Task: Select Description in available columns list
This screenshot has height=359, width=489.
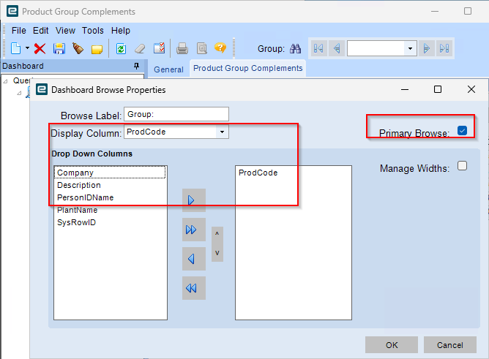Action: pos(110,185)
